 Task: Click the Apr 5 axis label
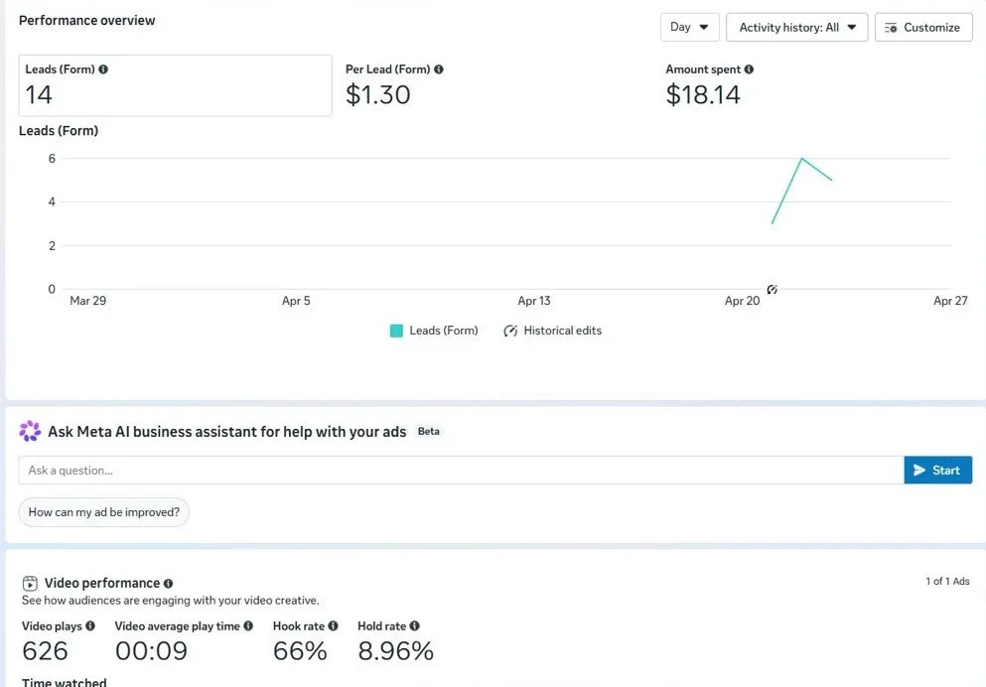pyautogui.click(x=296, y=301)
